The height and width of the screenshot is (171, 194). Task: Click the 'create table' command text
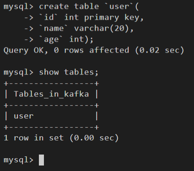click(69, 7)
